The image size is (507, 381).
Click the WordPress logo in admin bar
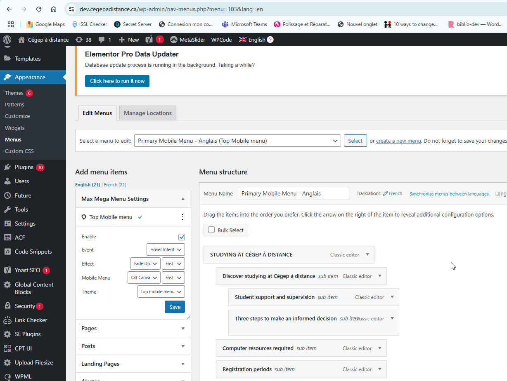7,40
